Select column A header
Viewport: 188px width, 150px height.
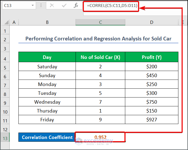click(14, 22)
